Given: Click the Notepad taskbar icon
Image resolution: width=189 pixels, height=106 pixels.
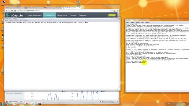Looking at the screenshot, I should coord(33,104).
